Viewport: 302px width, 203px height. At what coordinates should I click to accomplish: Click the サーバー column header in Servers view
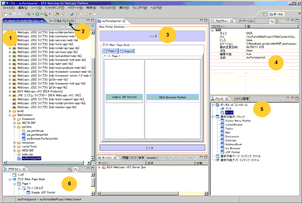coord(122,163)
